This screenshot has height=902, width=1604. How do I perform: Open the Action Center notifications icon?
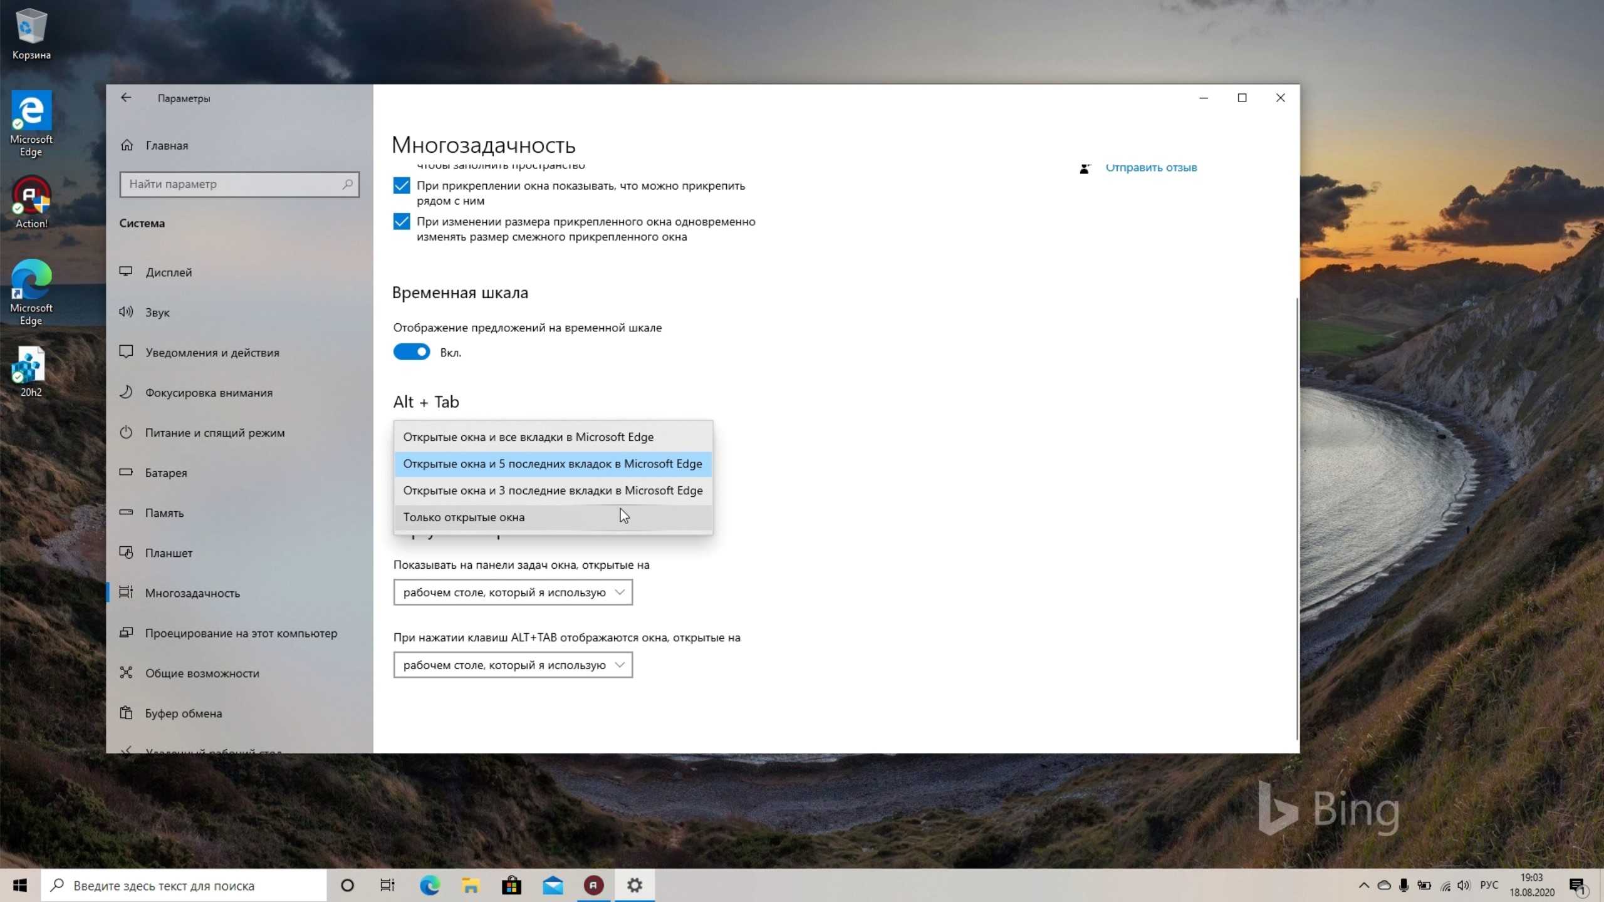coord(1578,886)
